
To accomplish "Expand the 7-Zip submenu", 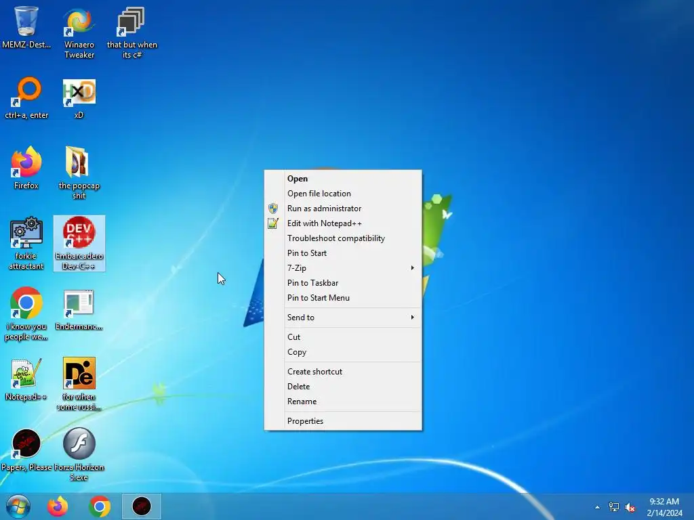I will (x=343, y=268).
